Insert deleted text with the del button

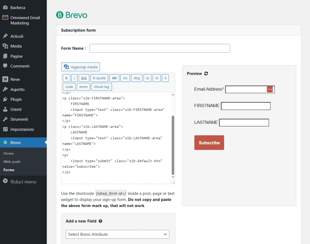(114, 78)
